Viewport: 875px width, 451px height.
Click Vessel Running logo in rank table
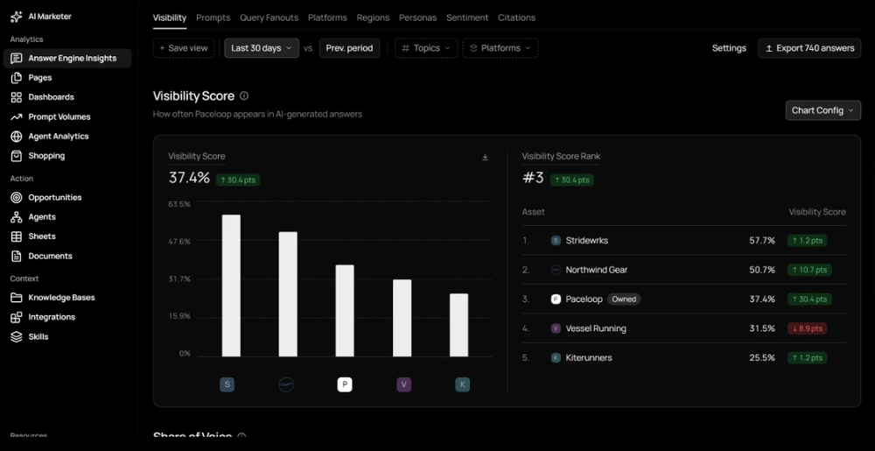tap(556, 328)
